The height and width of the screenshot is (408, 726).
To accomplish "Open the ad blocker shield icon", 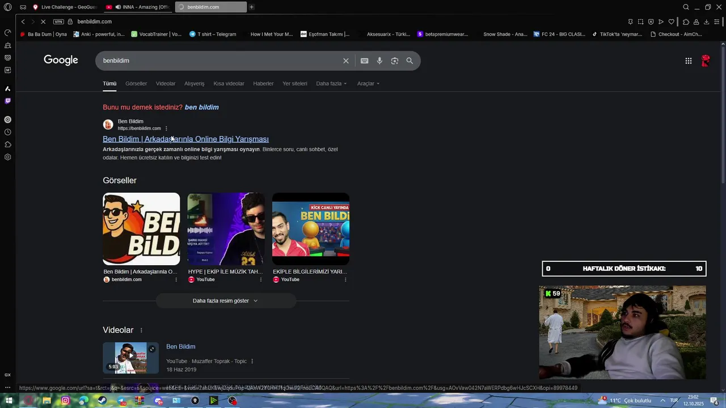I will (651, 22).
